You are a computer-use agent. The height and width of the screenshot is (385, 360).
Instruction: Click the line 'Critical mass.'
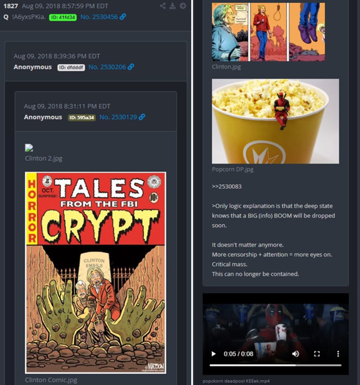pyautogui.click(x=230, y=264)
